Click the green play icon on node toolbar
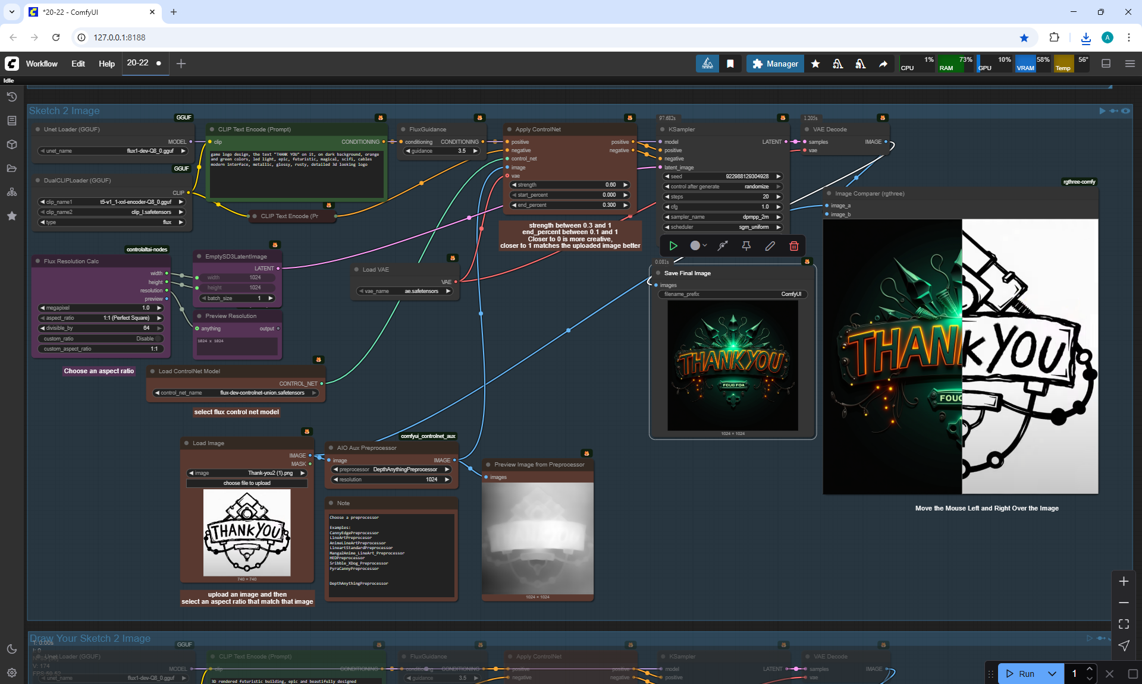 [673, 245]
